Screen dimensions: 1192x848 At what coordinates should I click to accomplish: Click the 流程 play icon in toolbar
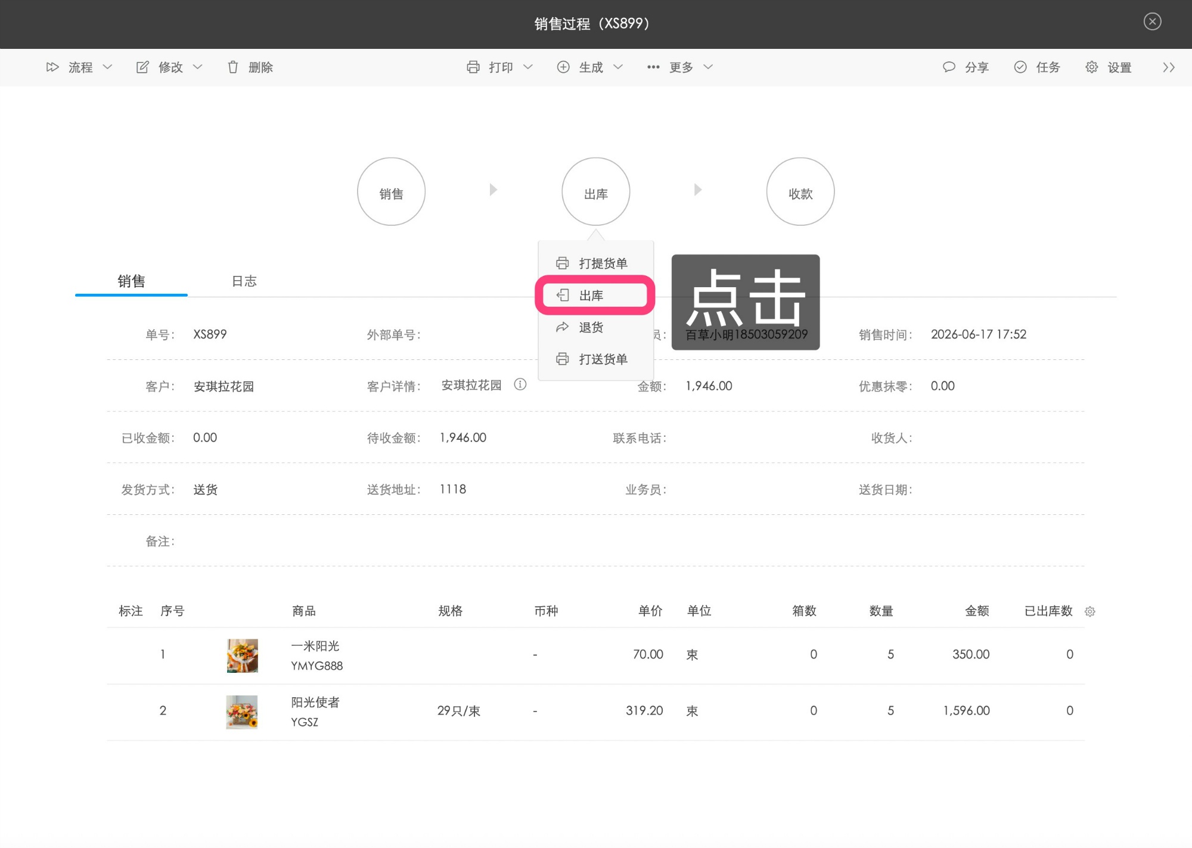pos(52,67)
